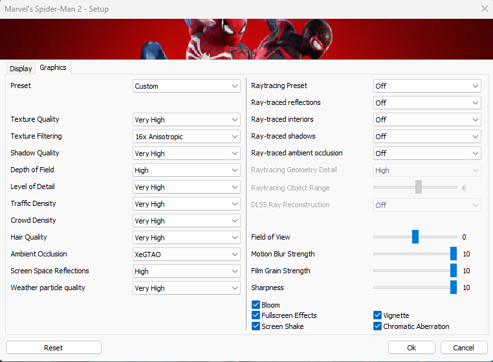Click the Sharpness value 10
493x362 pixels.
[x=466, y=288]
